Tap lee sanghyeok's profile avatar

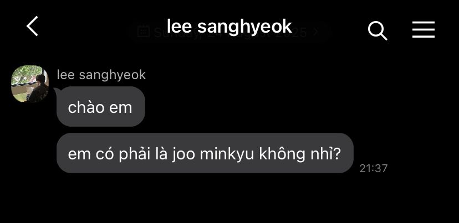[30, 84]
